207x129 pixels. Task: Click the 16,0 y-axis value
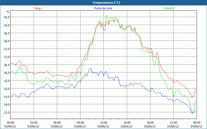coord(7,73)
